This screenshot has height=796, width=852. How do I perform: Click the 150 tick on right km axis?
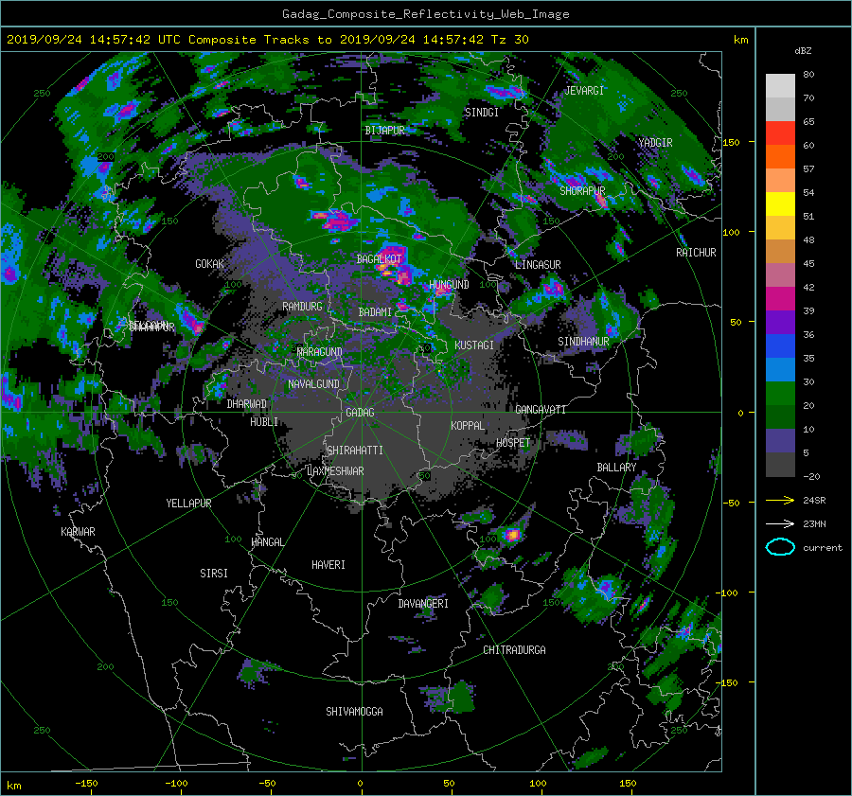click(x=731, y=142)
